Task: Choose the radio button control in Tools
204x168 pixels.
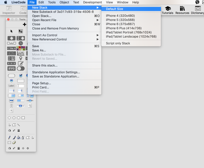Action: (x=12, y=81)
